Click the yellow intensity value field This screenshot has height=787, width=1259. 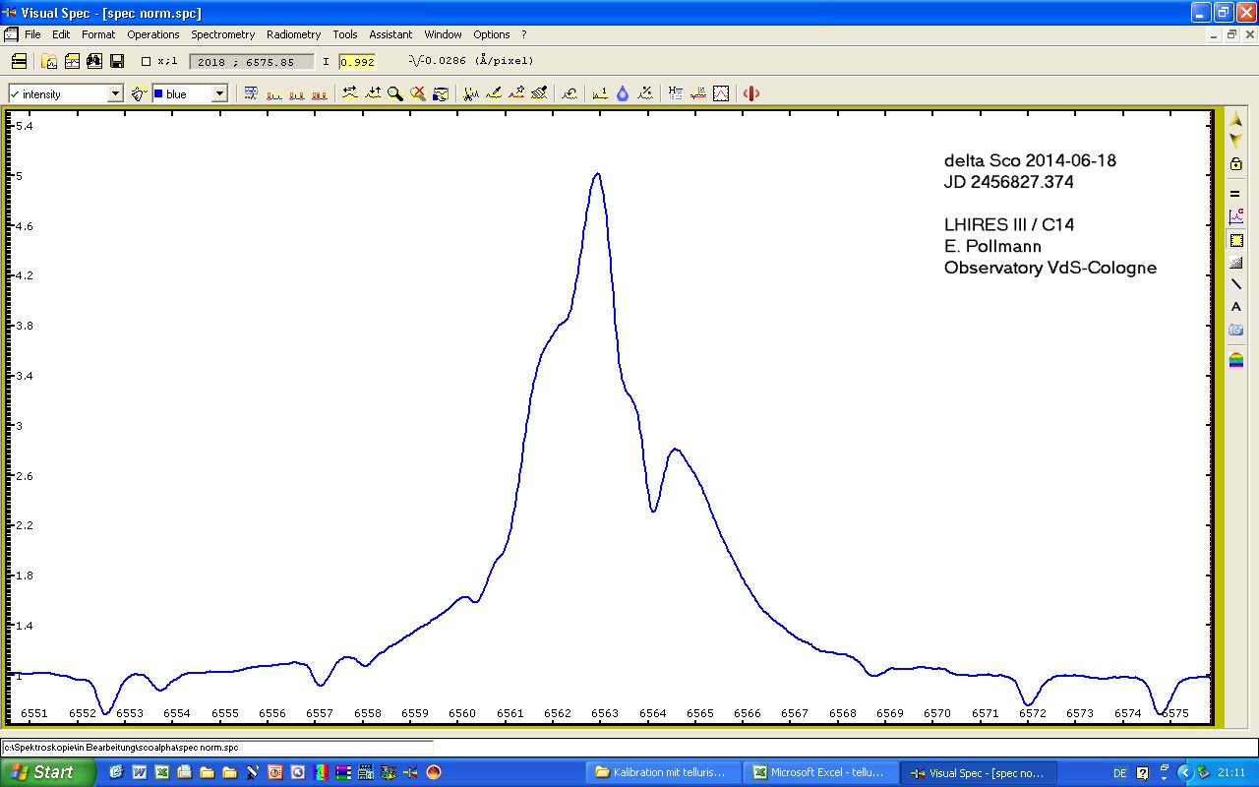[357, 61]
